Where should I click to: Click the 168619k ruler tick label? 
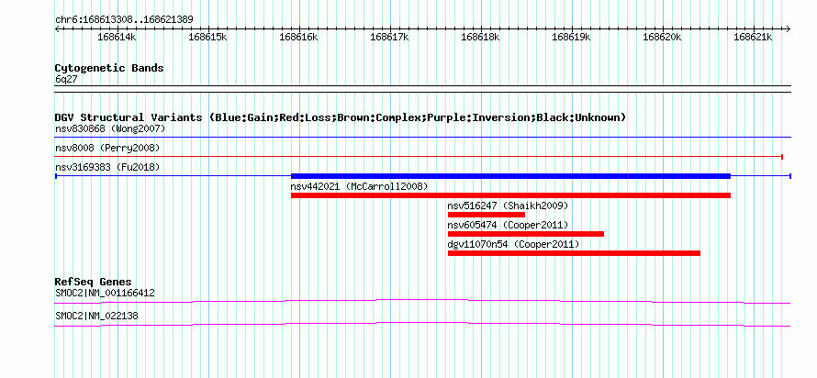(x=571, y=37)
